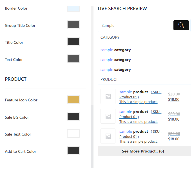Select the second sample category result
The height and width of the screenshot is (172, 194).
[115, 60]
